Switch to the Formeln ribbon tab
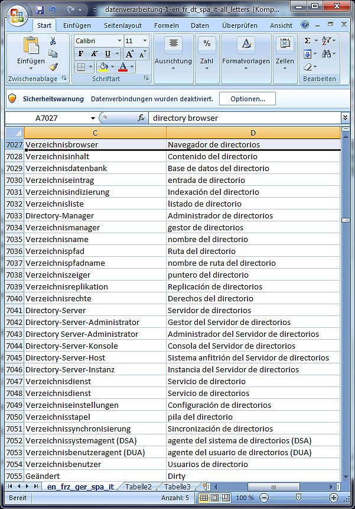 point(166,25)
